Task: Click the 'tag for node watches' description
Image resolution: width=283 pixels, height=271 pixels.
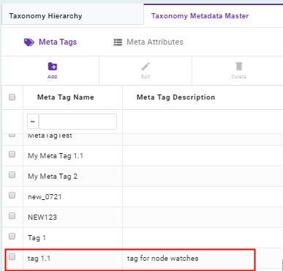Action: [x=162, y=259]
